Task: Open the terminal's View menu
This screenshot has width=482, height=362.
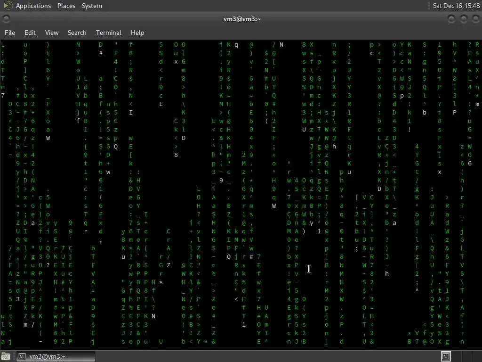Action: pos(52,33)
